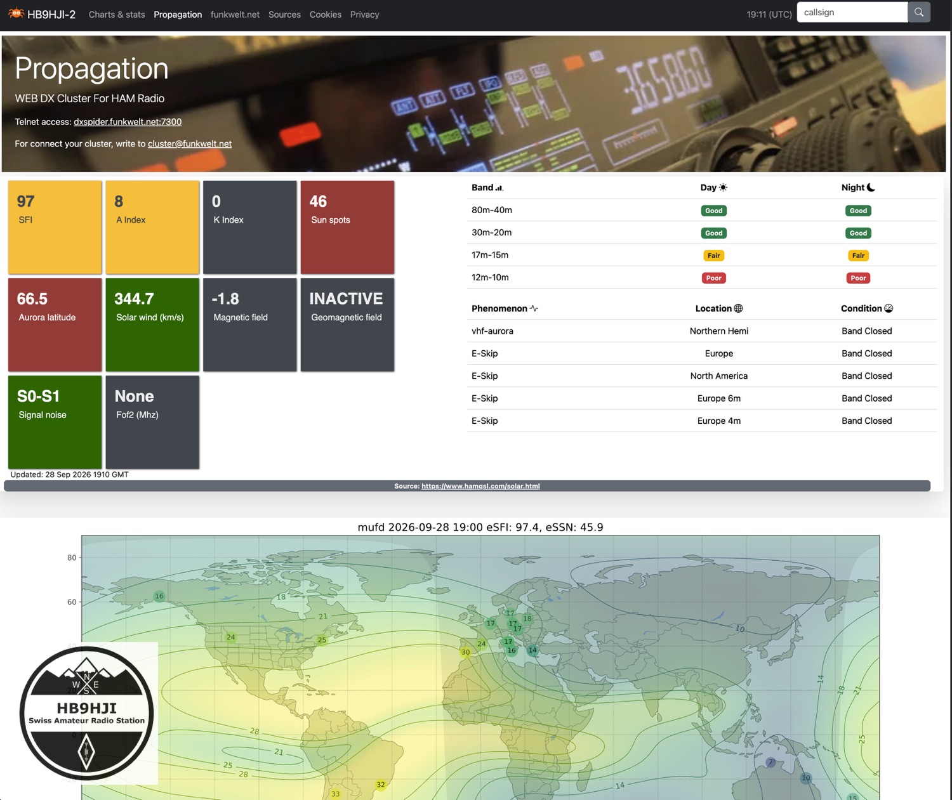Click the 97 SFI tile

[x=55, y=227]
